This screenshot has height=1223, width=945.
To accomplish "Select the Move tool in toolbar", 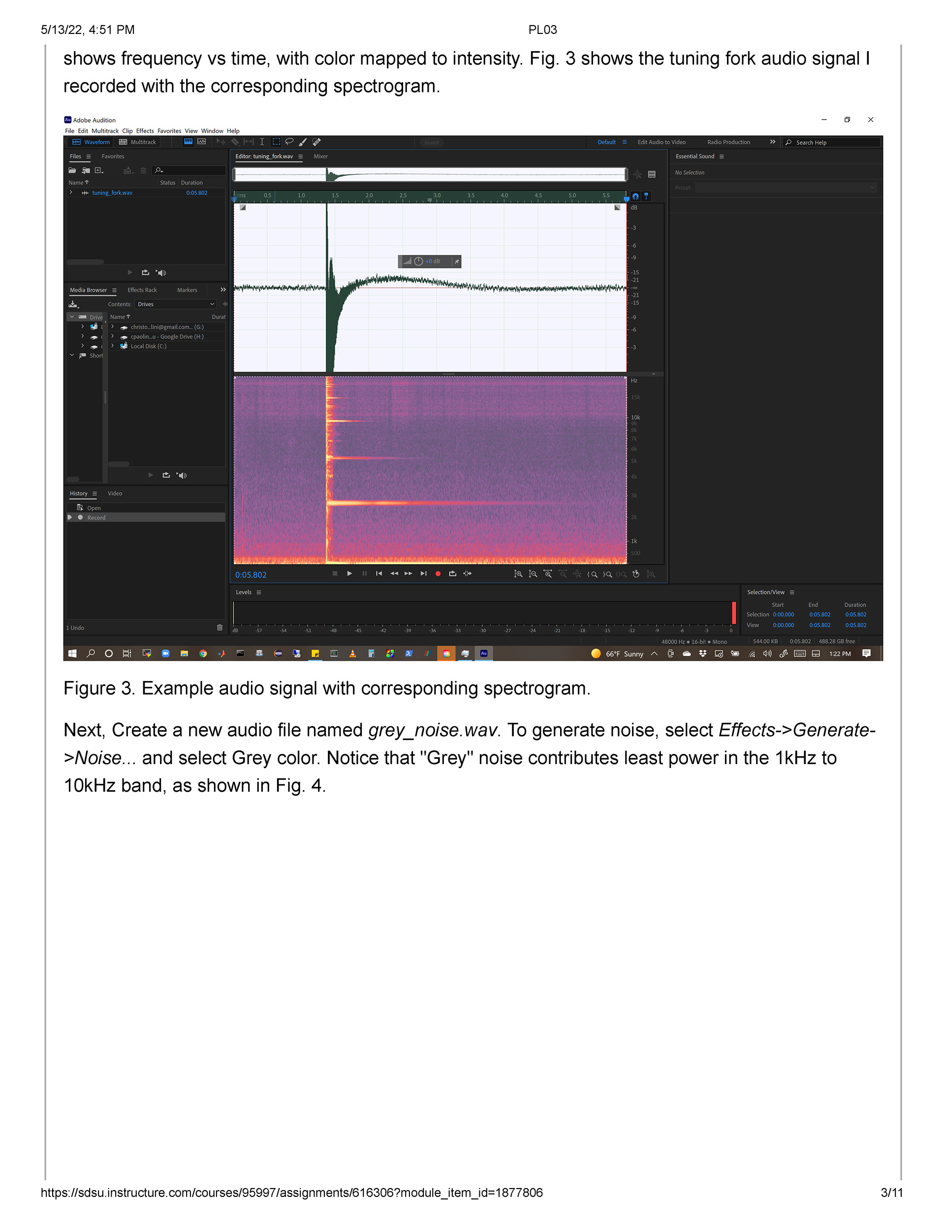I will click(x=220, y=142).
